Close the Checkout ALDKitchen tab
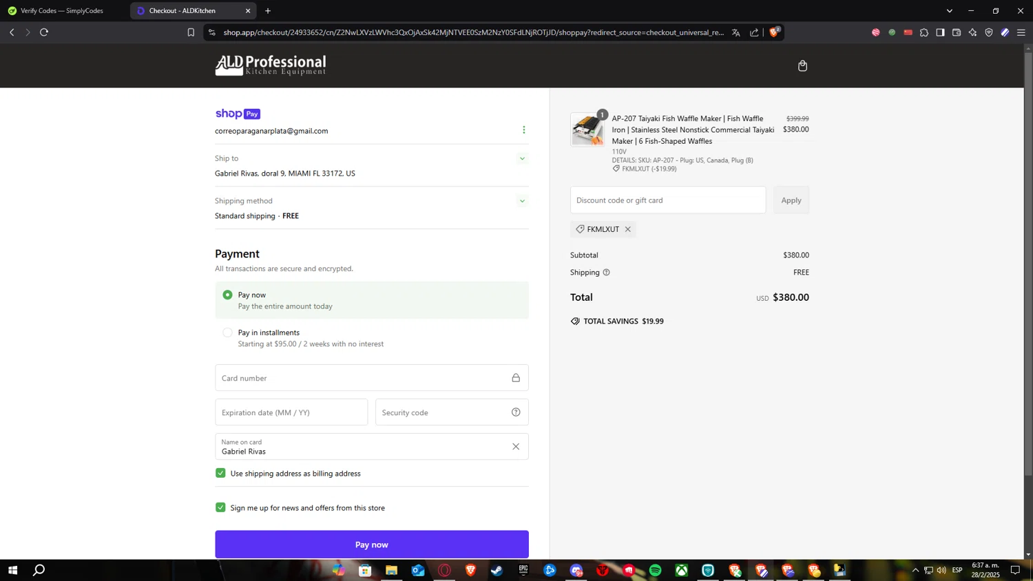Image resolution: width=1033 pixels, height=581 pixels. coord(248,11)
